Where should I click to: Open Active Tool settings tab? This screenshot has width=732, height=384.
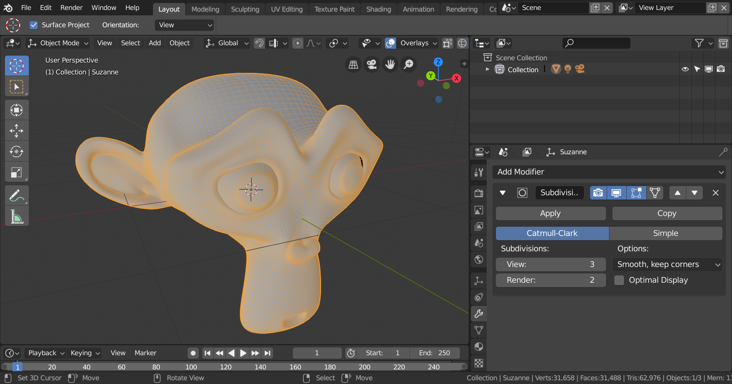pos(479,172)
